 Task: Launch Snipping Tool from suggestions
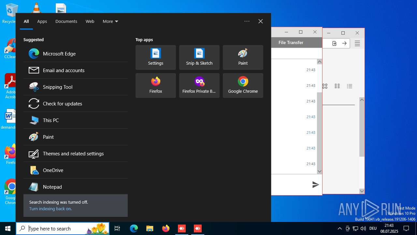point(76,87)
